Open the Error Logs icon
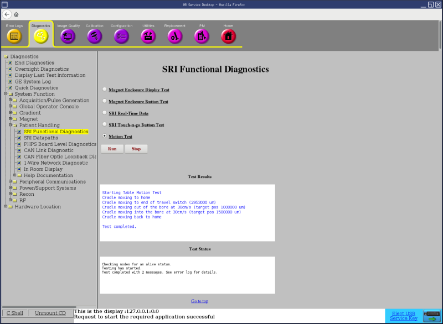The height and width of the screenshot is (324, 443). (x=14, y=36)
